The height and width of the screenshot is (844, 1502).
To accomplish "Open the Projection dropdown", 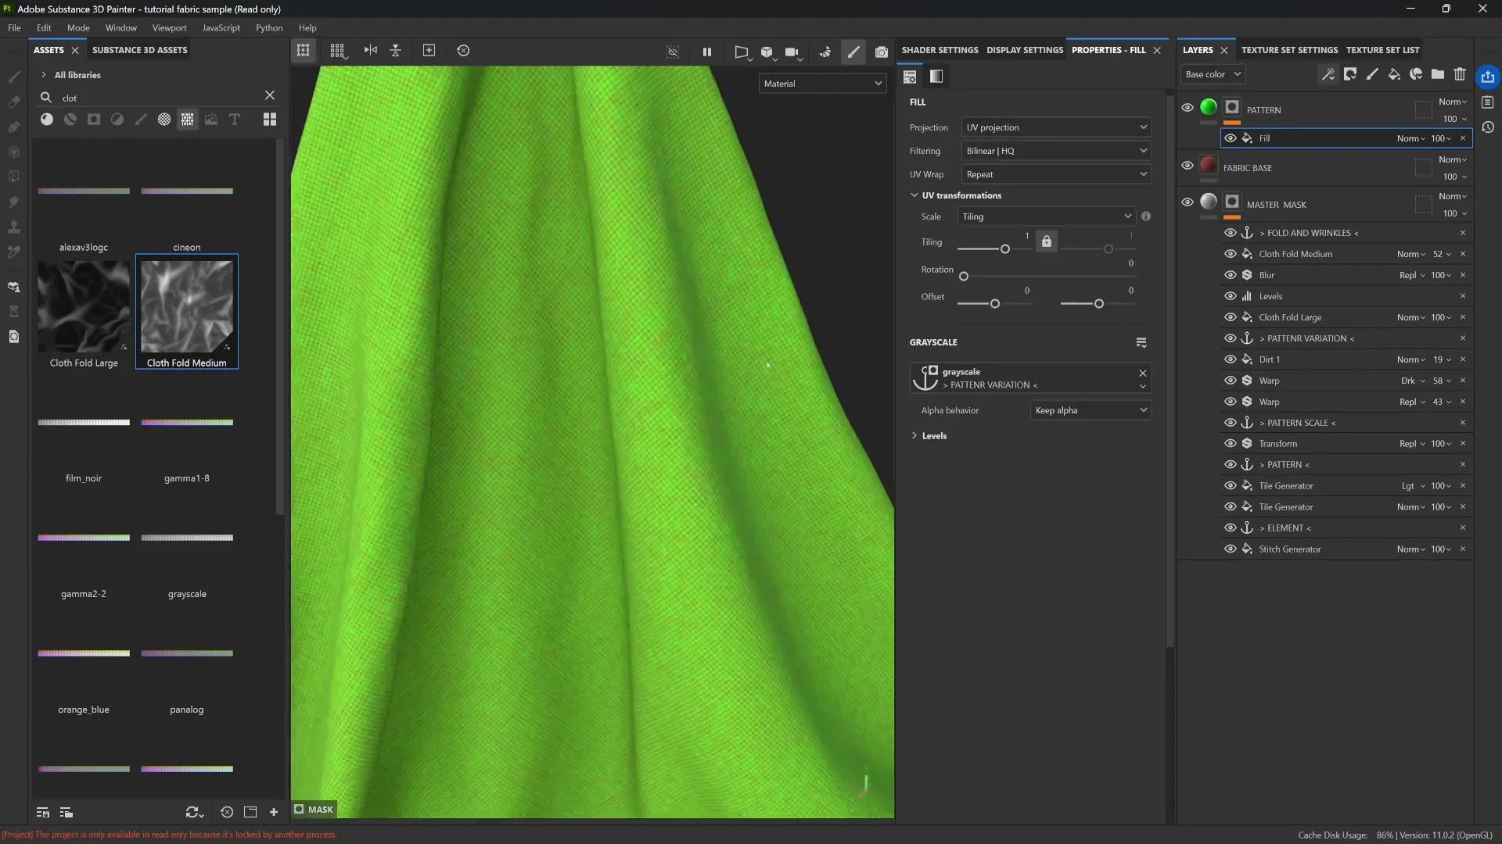I will click(x=1055, y=127).
